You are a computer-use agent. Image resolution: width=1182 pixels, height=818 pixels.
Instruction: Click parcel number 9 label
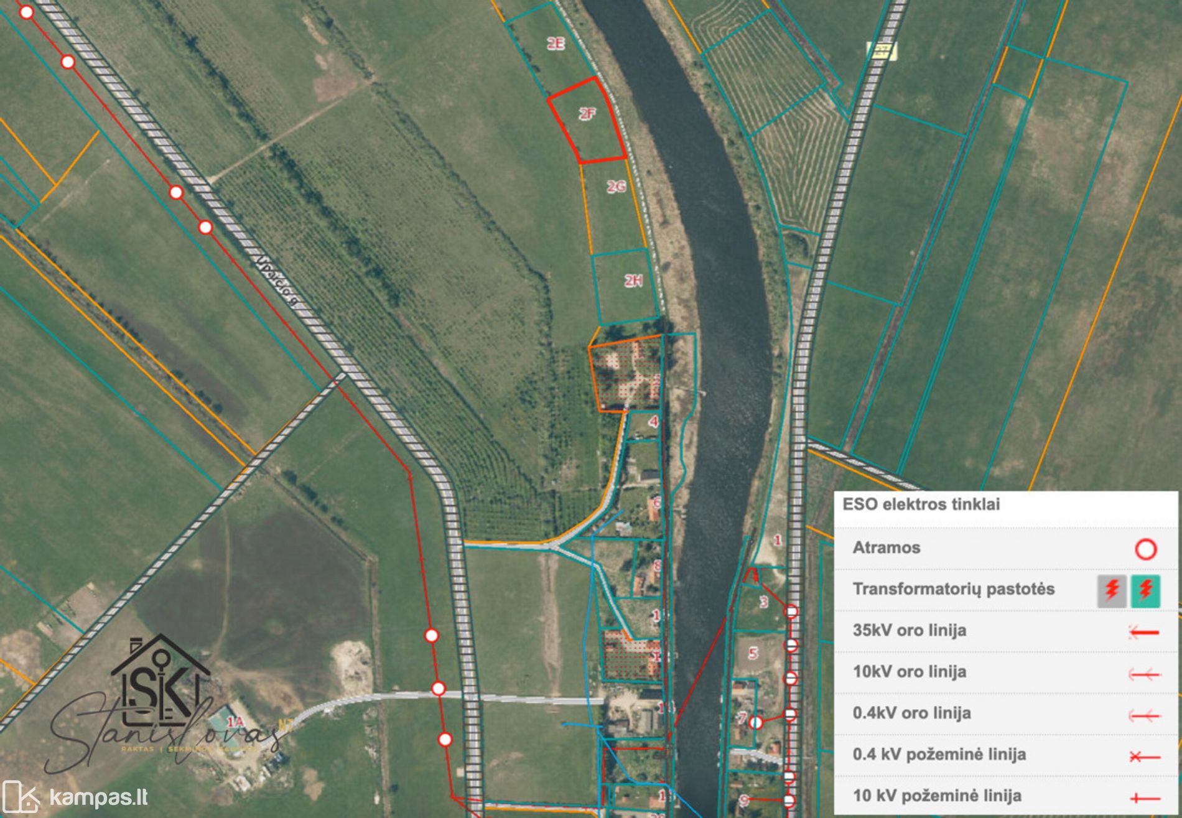coord(743,801)
